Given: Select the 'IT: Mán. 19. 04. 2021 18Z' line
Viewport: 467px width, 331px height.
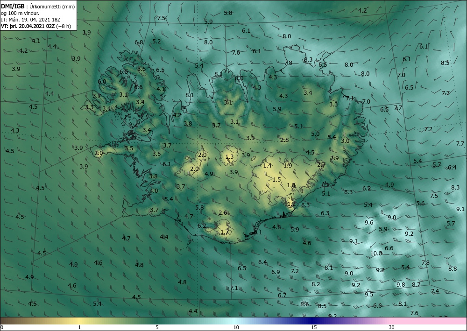Looking at the screenshot, I should pyautogui.click(x=30, y=20).
